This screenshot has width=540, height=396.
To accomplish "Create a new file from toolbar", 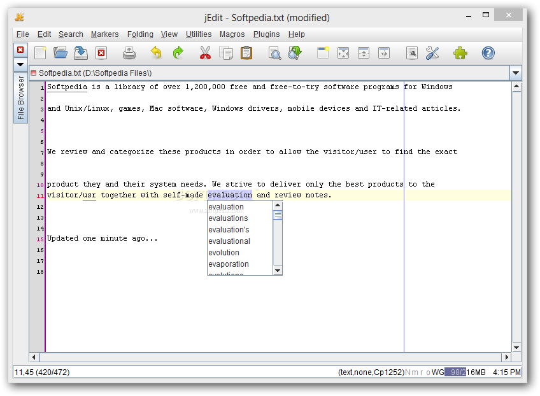I will click(40, 53).
